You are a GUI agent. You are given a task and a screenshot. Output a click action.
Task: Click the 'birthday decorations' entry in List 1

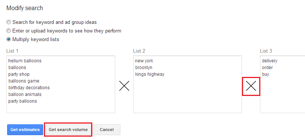(x=29, y=88)
